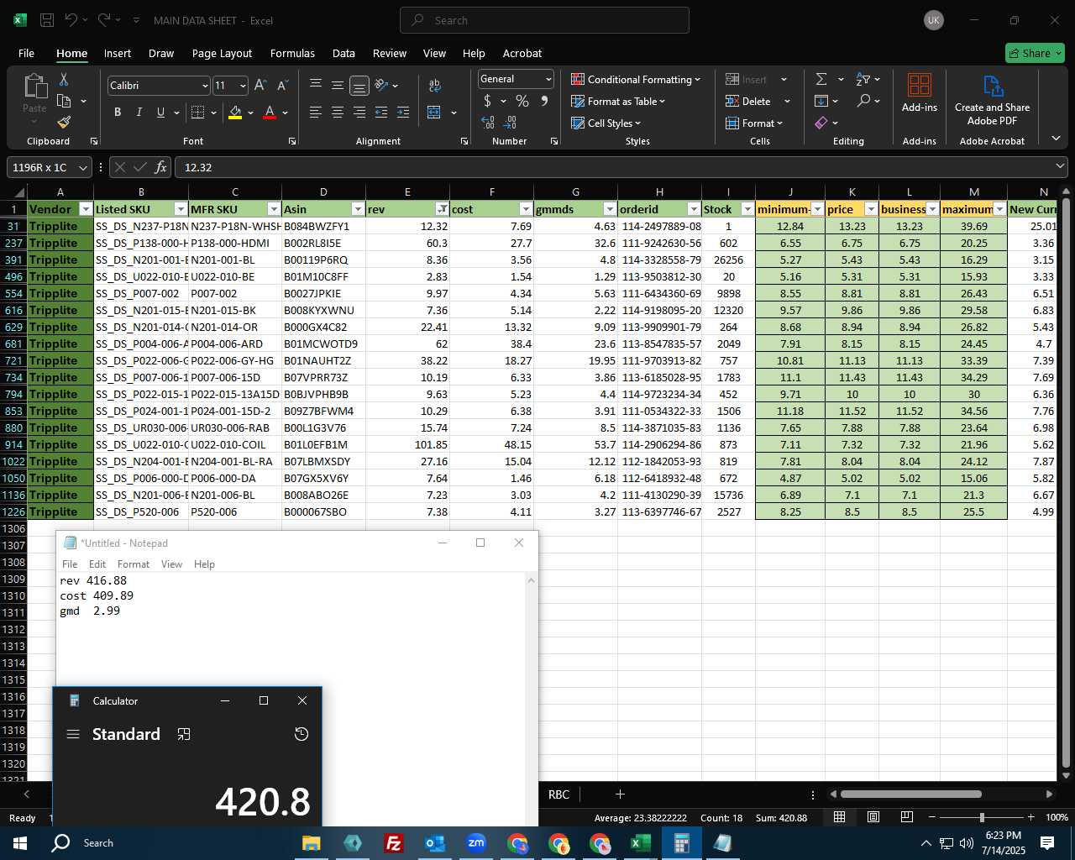Click the Fill Color yellow swatch
The image size is (1075, 860).
click(235, 113)
